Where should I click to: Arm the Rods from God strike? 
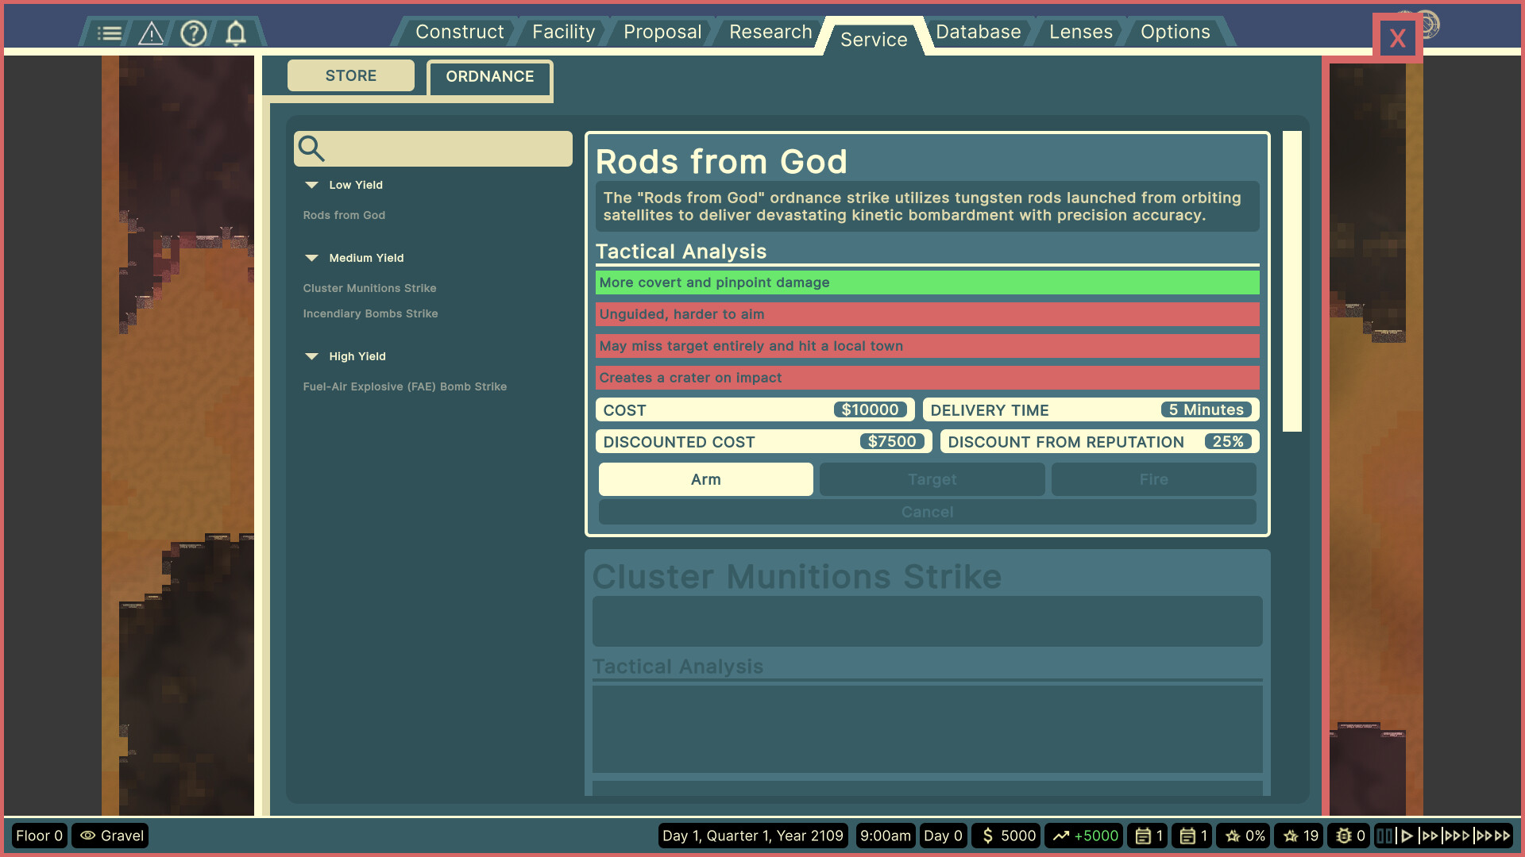705,479
